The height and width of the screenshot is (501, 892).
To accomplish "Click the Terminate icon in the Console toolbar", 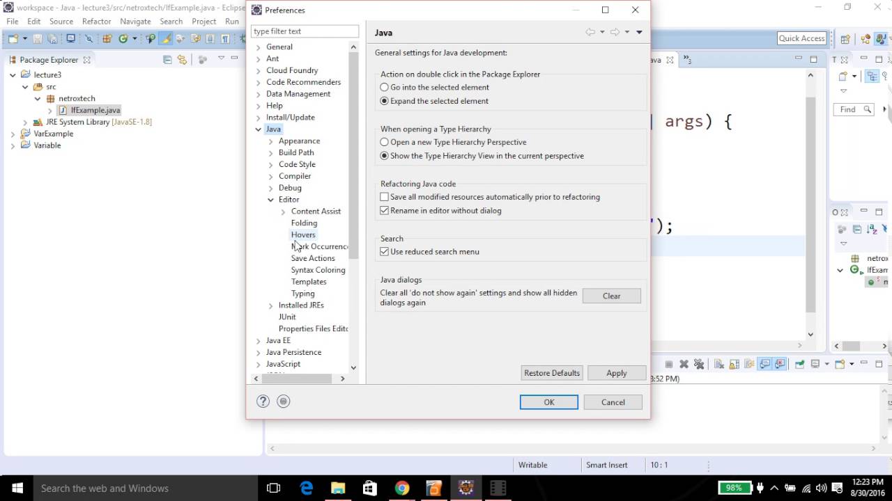I will click(669, 364).
